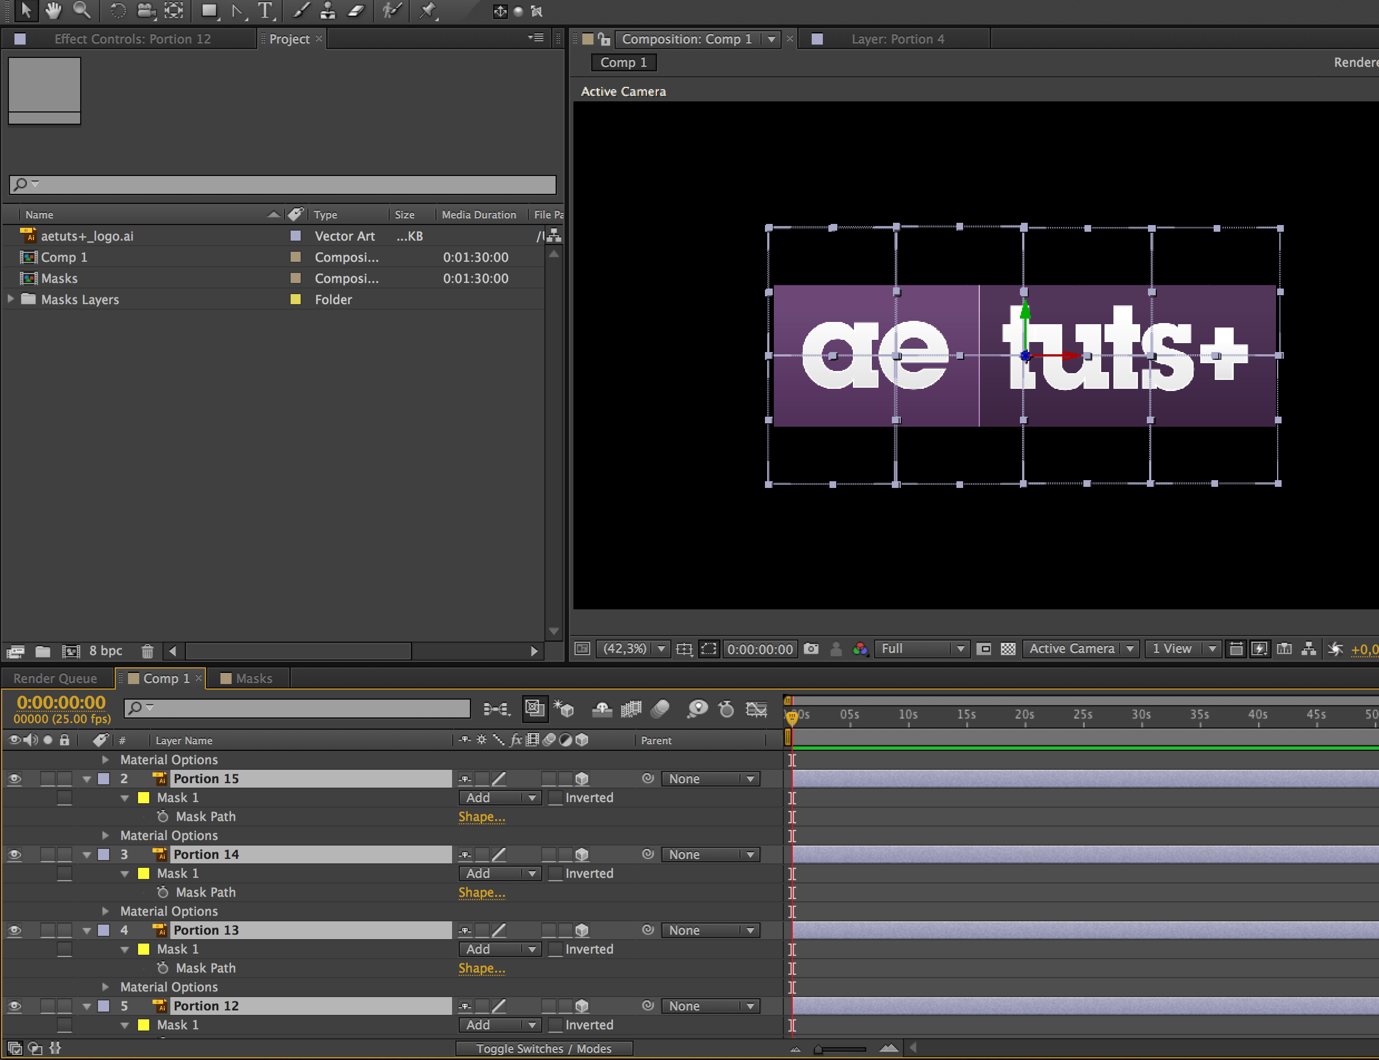Open Parent dropdown for Portion 13
The height and width of the screenshot is (1060, 1379).
(710, 930)
